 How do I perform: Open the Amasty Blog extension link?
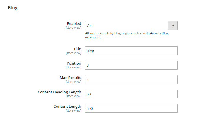(x=165, y=33)
